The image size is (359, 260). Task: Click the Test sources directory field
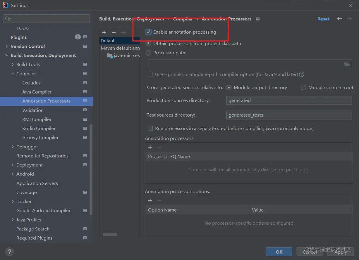(x=289, y=115)
